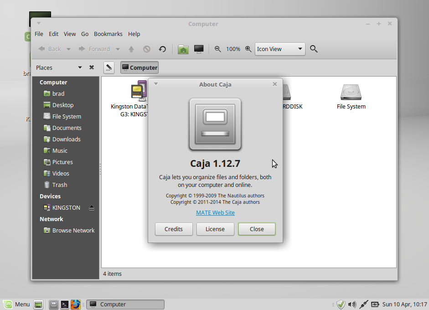Select the File System drive icon
Image resolution: width=429 pixels, height=310 pixels.
click(351, 92)
